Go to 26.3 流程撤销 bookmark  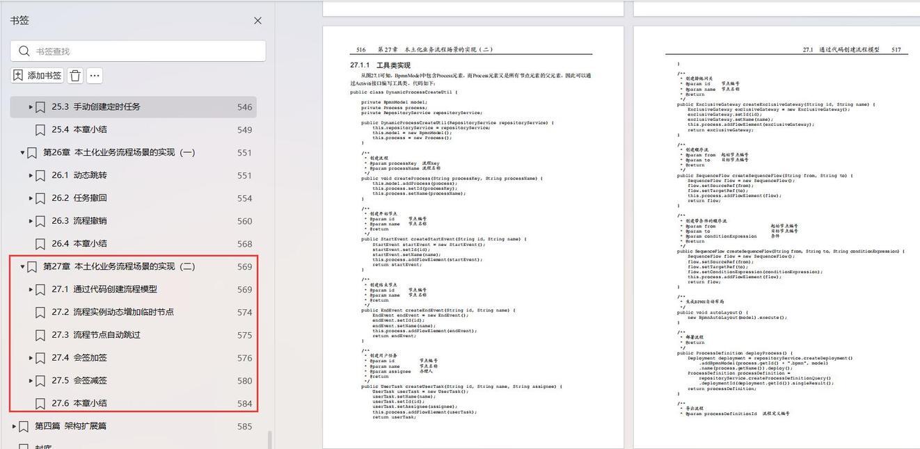point(79,221)
